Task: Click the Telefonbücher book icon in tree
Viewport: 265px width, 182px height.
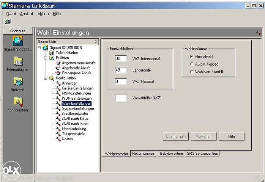Action: [x=52, y=53]
